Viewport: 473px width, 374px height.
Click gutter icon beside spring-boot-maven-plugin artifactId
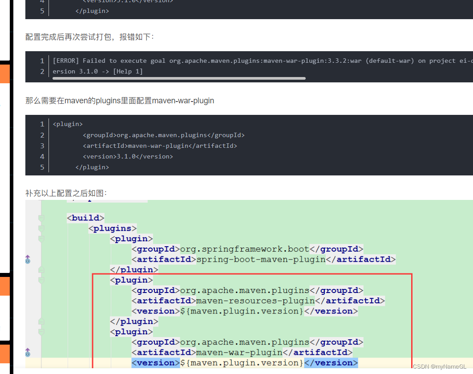pos(28,259)
